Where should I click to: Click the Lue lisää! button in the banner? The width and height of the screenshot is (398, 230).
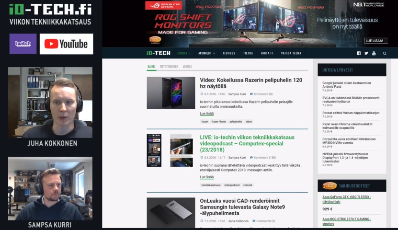[376, 41]
